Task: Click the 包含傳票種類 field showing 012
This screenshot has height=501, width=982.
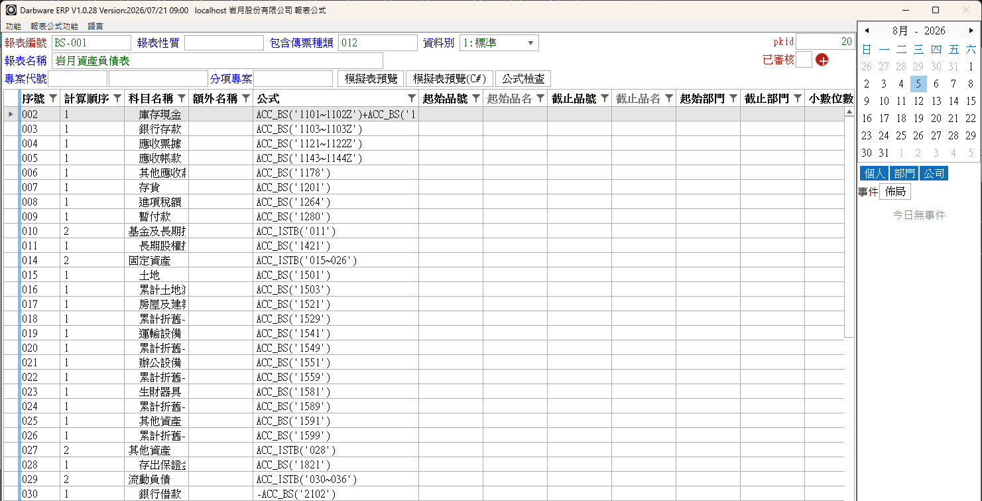Action: click(378, 43)
